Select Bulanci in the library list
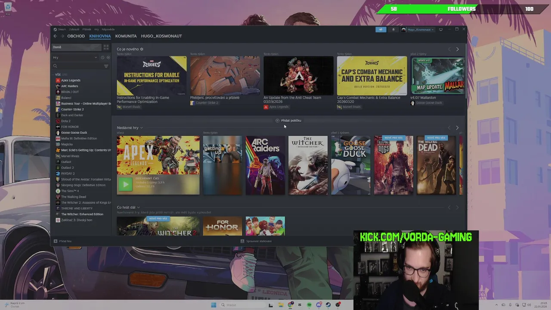Viewport: 551px width, 310px height. 66,98
